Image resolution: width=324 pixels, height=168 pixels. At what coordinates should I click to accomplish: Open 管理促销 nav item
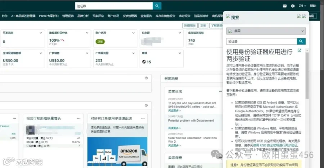[68, 16]
